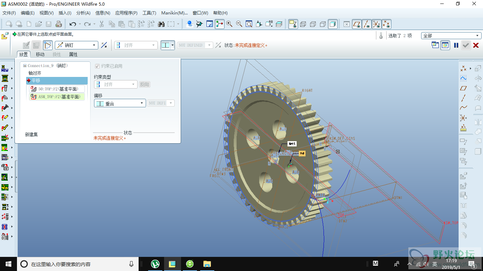Screen dimensions: 483x271
Task: Click the Datum plane icon right toolbar
Action: click(x=463, y=88)
